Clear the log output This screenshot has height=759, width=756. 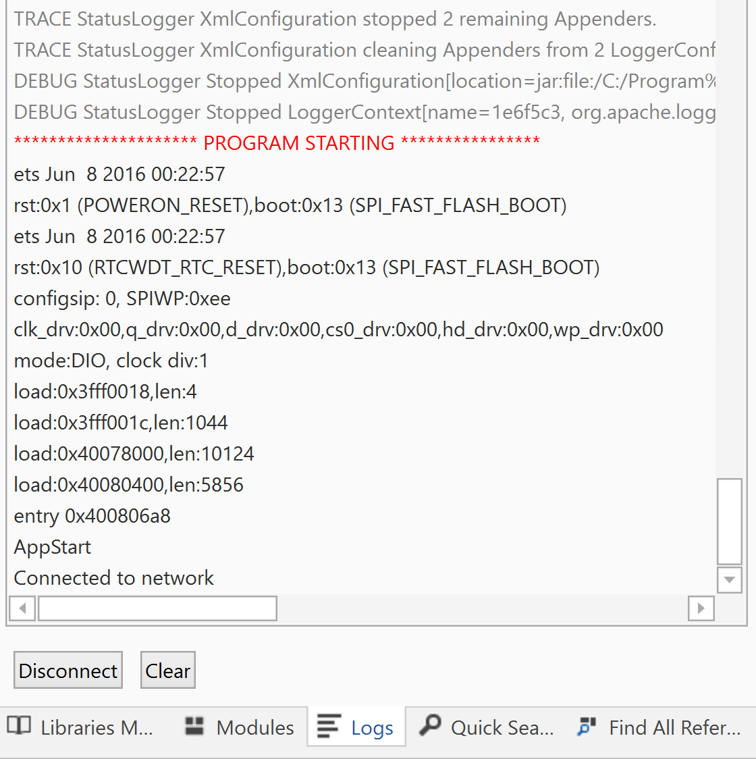(167, 670)
